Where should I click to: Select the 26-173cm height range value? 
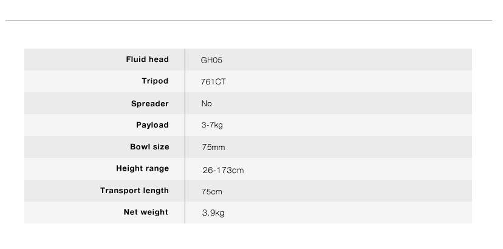223,170
